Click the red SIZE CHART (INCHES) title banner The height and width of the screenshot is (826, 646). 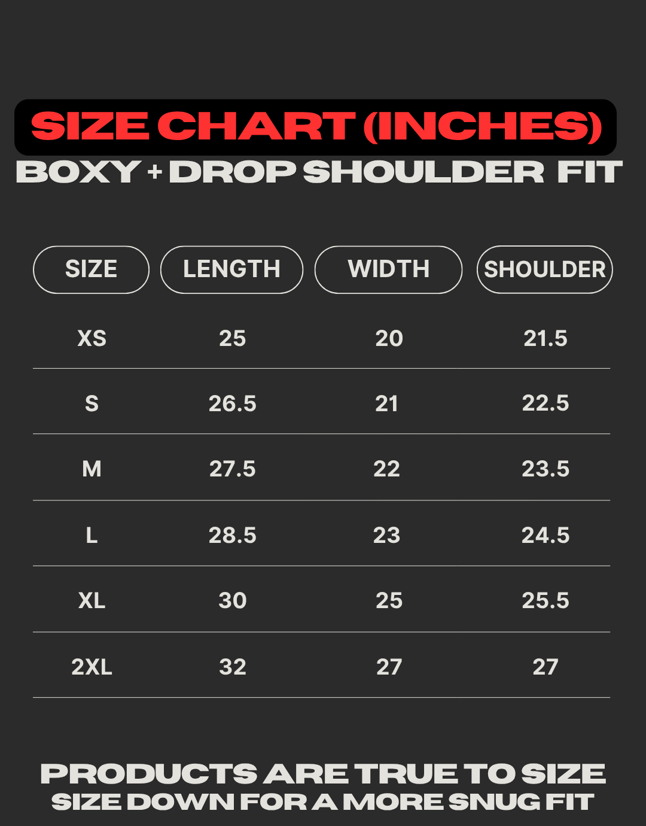pyautogui.click(x=316, y=127)
